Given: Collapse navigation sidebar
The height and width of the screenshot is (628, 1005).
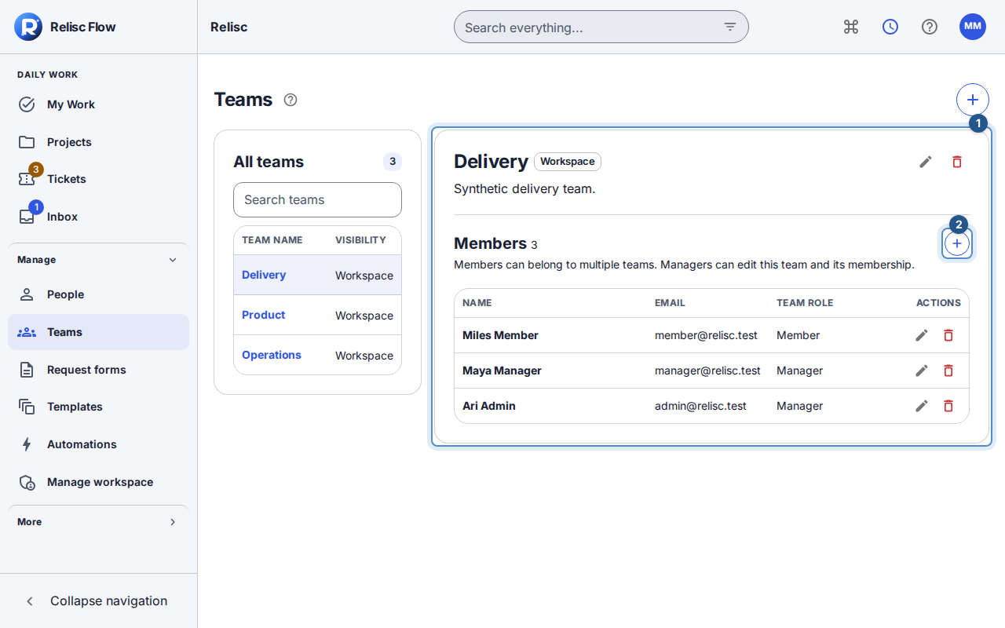Looking at the screenshot, I should (98, 601).
